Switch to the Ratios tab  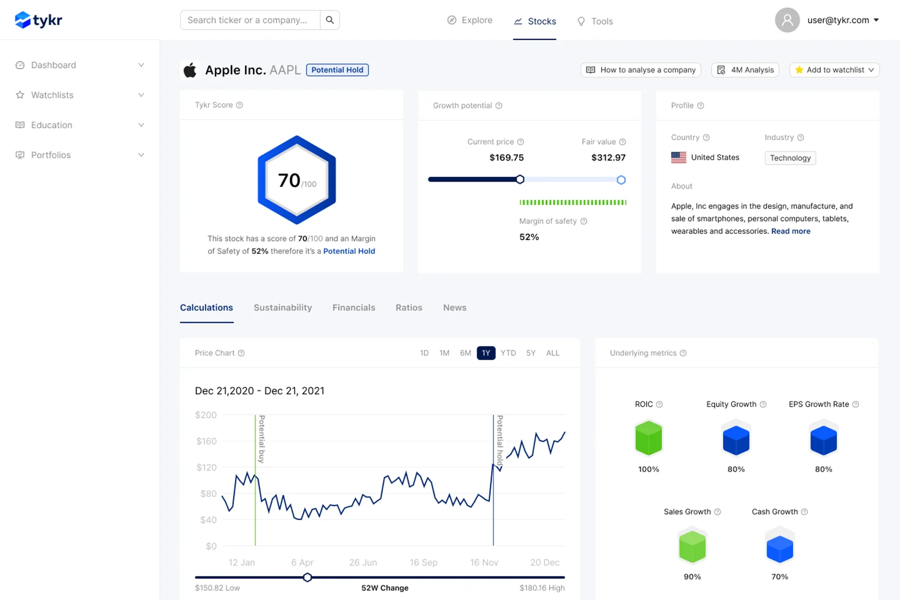click(409, 308)
